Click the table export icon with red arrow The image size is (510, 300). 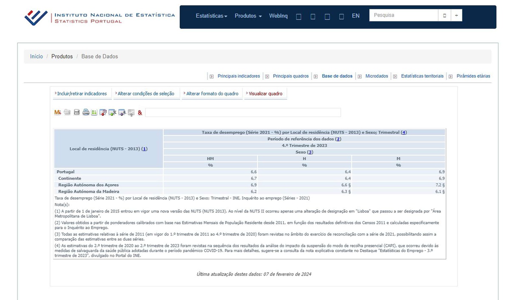click(103, 112)
